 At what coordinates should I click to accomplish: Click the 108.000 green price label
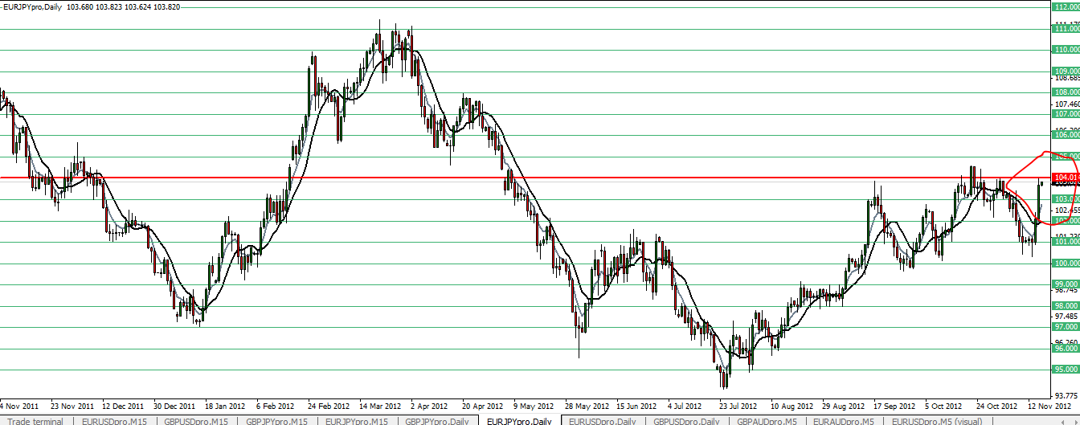point(1066,92)
